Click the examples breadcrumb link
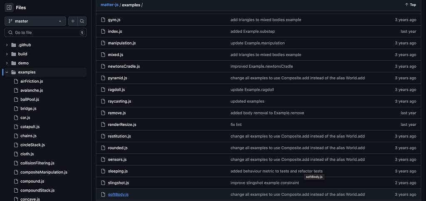The image size is (426, 201). point(131,5)
